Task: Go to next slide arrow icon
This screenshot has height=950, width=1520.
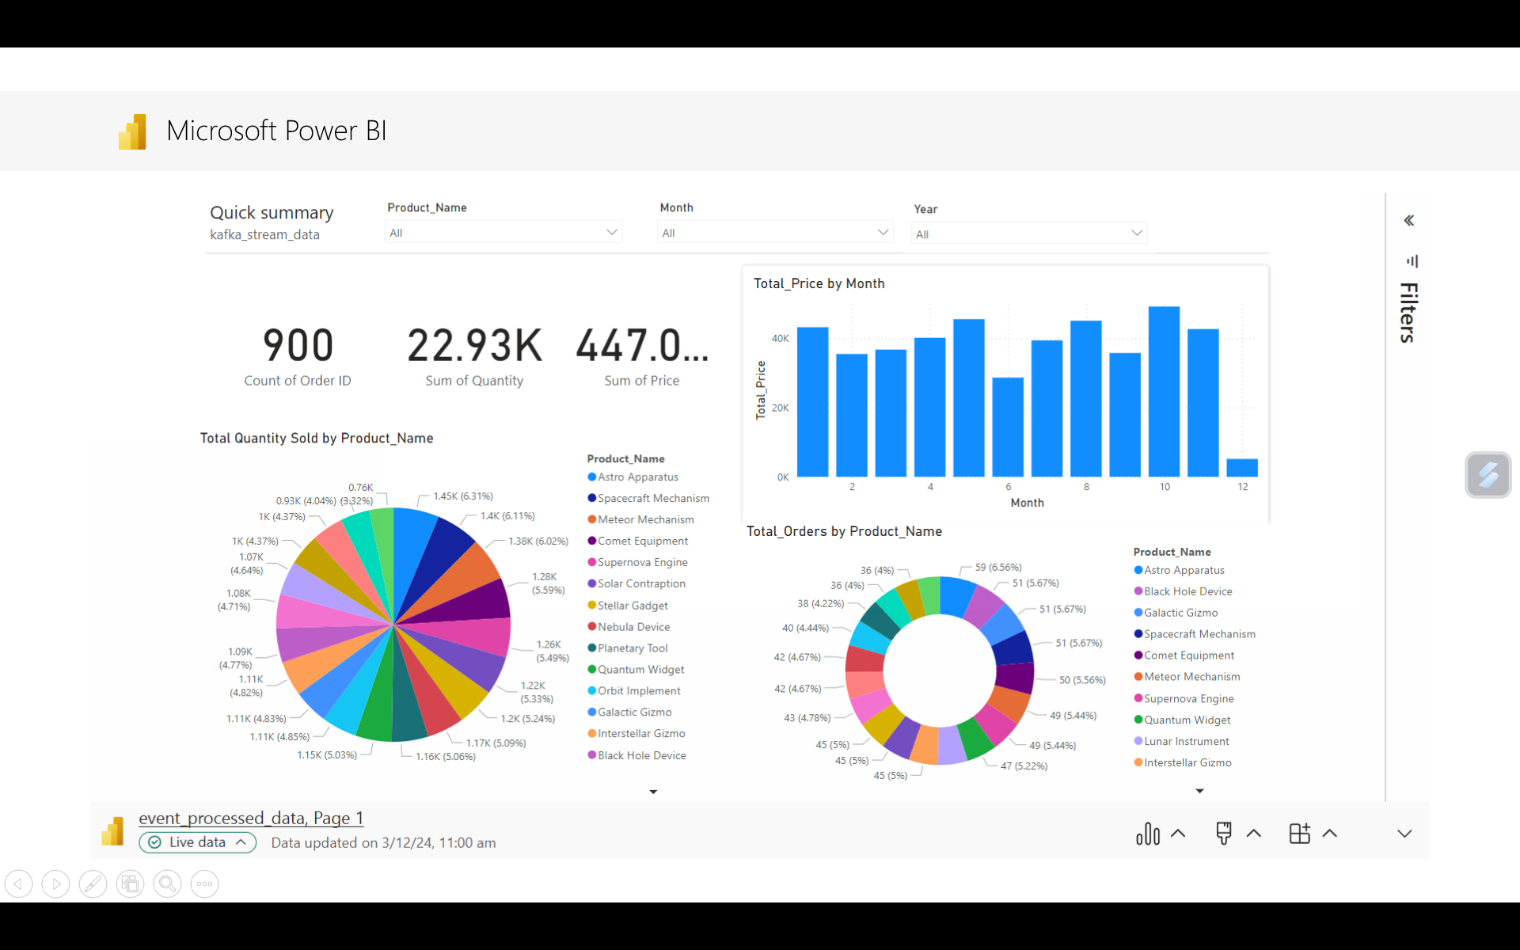Action: (55, 883)
